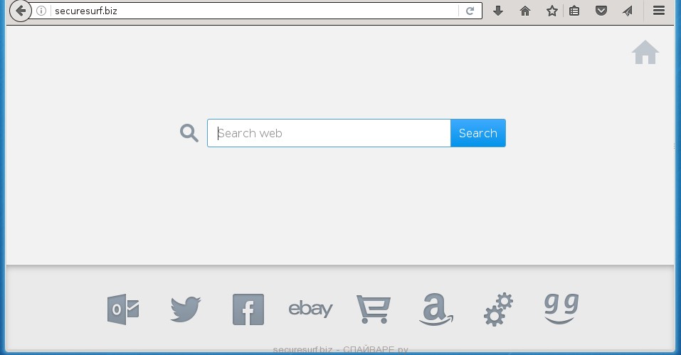Save page to Pocket
This screenshot has width=681, height=355.
601,11
